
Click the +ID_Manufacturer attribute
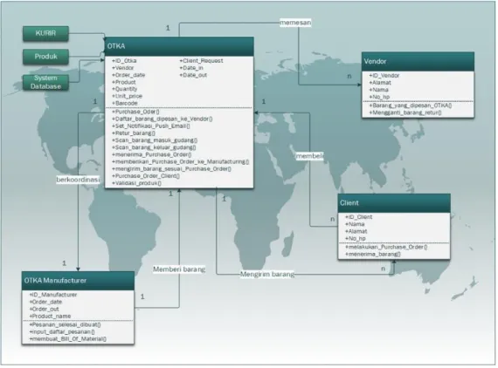point(53,295)
